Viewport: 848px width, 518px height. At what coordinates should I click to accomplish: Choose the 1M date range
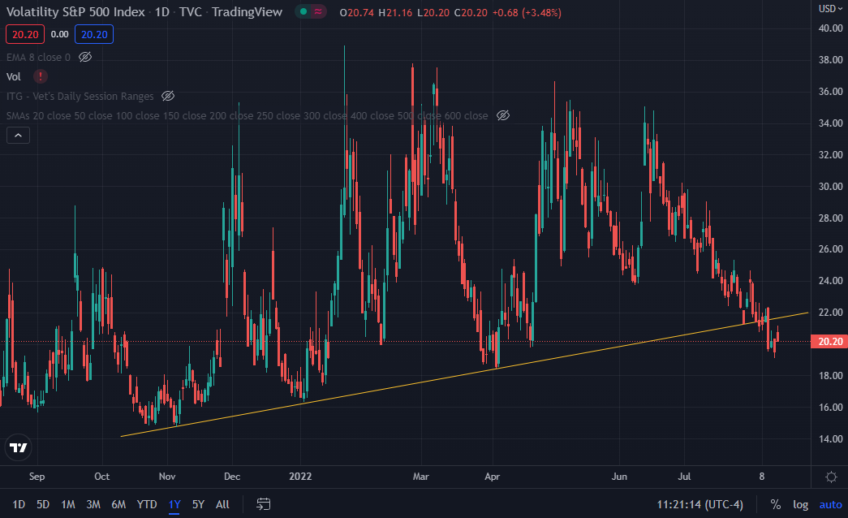click(x=67, y=504)
